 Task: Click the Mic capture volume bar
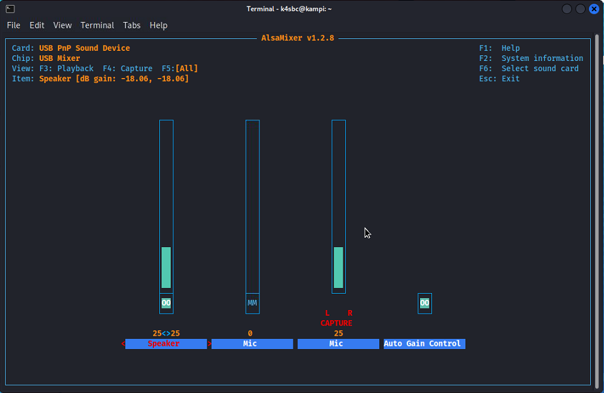coord(339,206)
